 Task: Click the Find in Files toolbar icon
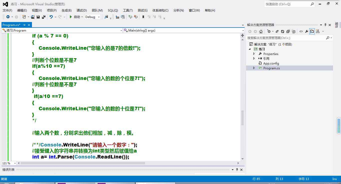point(106,17)
